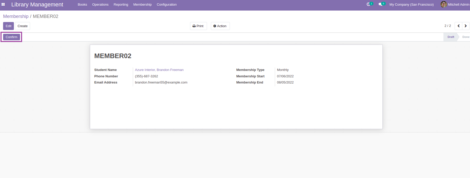Image resolution: width=470 pixels, height=178 pixels.
Task: Open the Membership top menu
Action: (x=143, y=5)
